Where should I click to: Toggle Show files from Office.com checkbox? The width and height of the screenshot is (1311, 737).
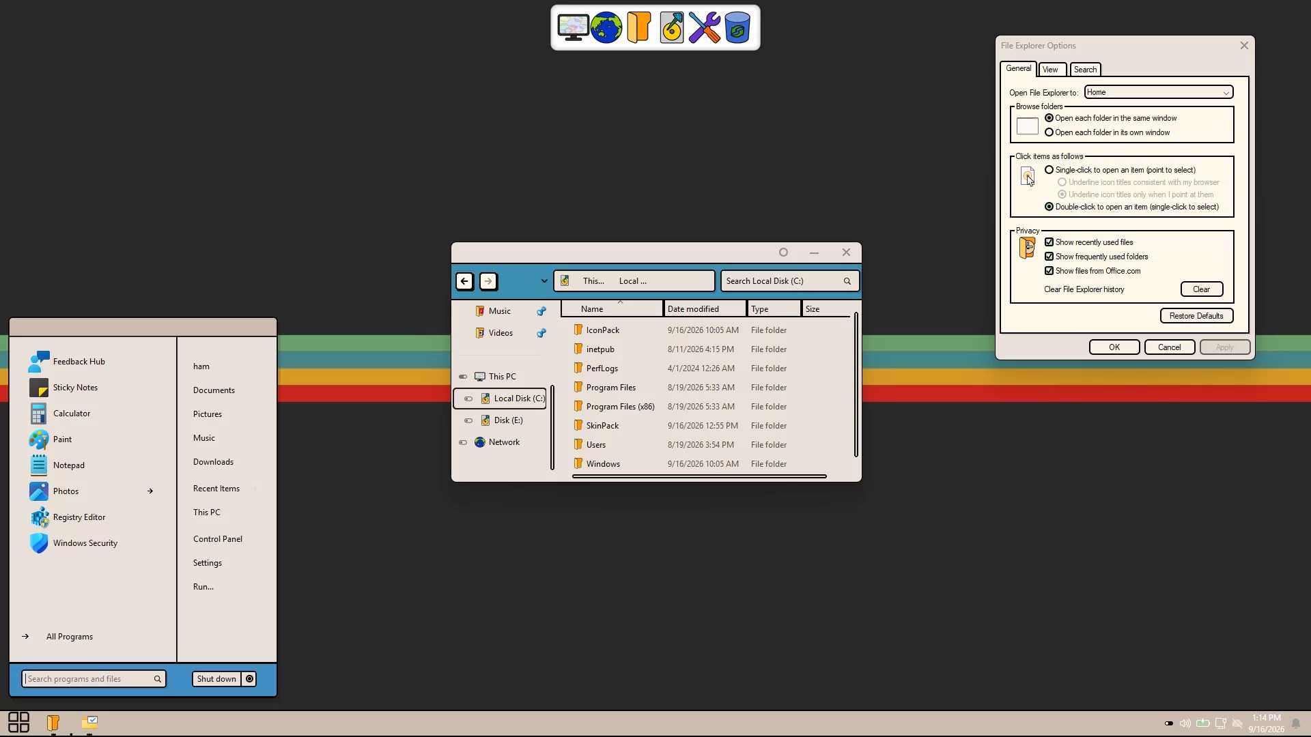point(1049,271)
